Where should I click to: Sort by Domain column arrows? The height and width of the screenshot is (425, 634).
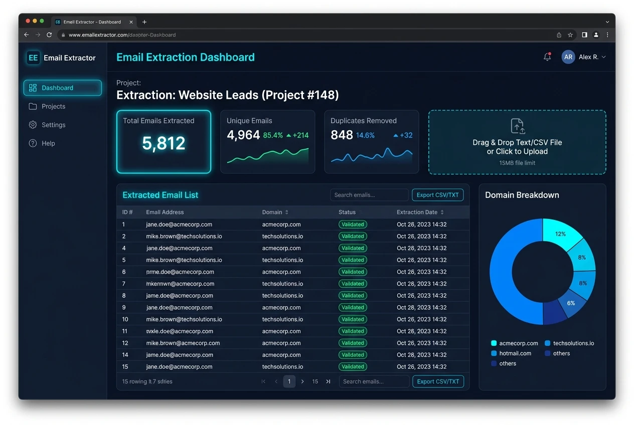(x=287, y=212)
